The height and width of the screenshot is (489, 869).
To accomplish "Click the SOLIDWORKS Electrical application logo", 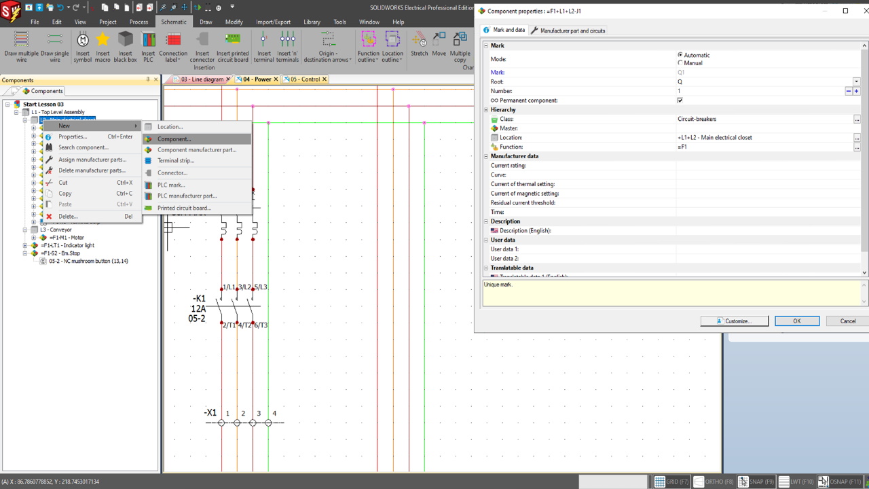I will (10, 13).
